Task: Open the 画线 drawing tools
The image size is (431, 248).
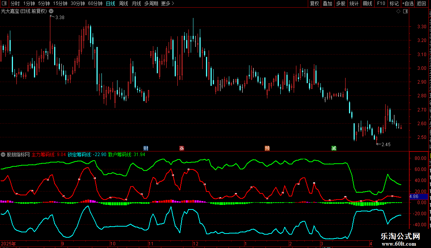Action: click(x=368, y=3)
